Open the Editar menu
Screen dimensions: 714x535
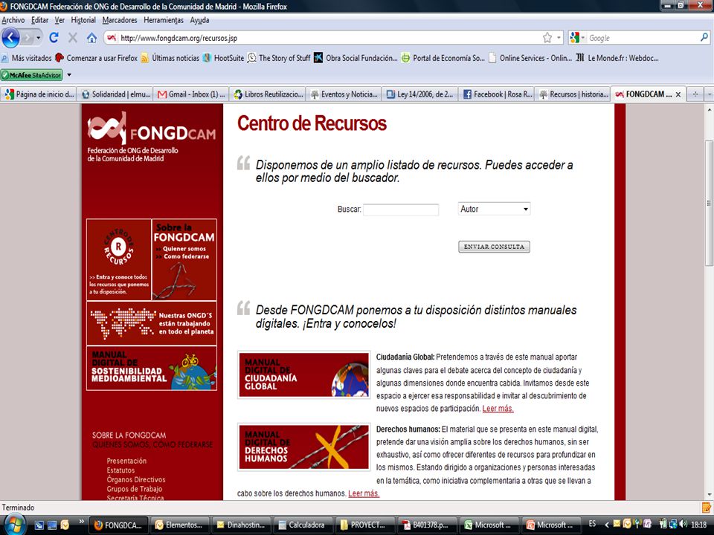pos(39,20)
